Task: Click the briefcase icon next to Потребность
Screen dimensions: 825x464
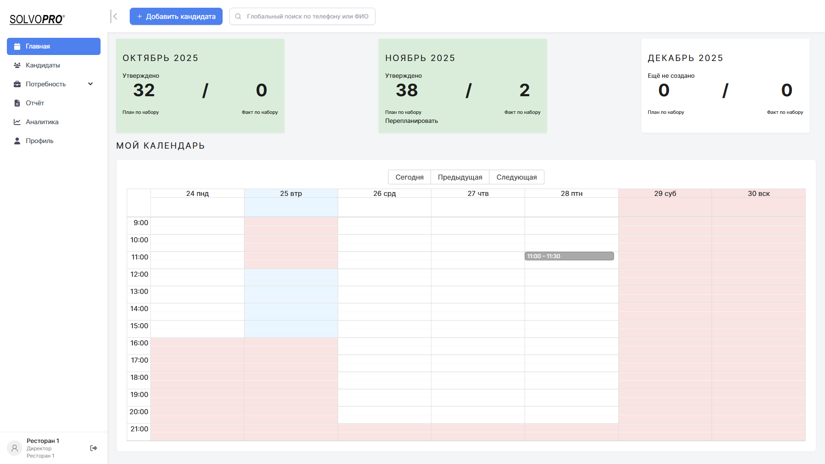Action: [x=17, y=84]
